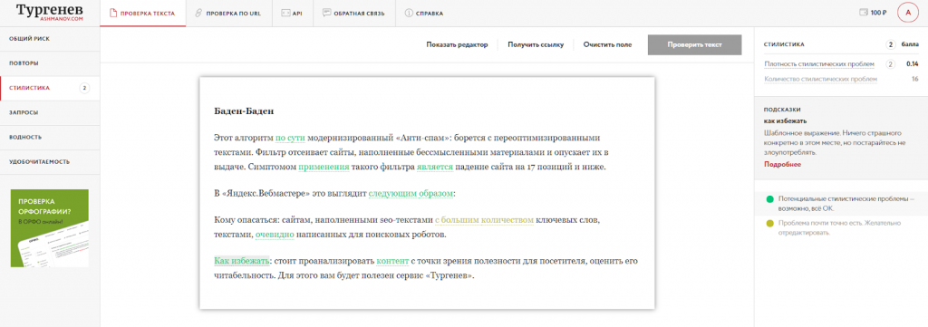Click the Тургенев ashmanov.com logo
928x327 pixels.
pos(50,13)
